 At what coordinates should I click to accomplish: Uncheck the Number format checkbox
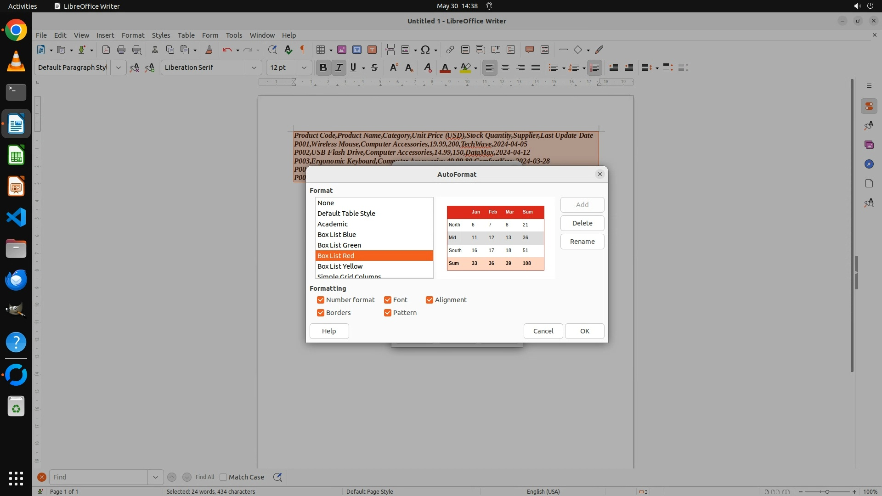[x=321, y=300]
